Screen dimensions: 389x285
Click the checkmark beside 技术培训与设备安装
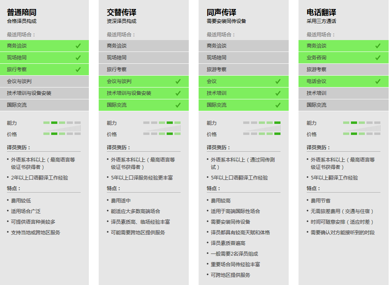tap(179, 93)
